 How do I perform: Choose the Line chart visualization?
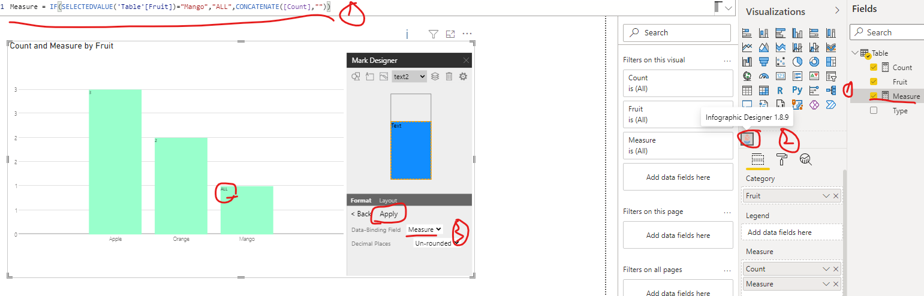tap(747, 47)
